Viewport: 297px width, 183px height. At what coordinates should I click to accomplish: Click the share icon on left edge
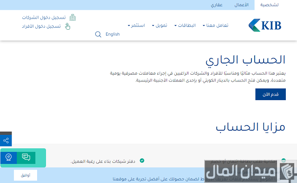pyautogui.click(x=6, y=140)
